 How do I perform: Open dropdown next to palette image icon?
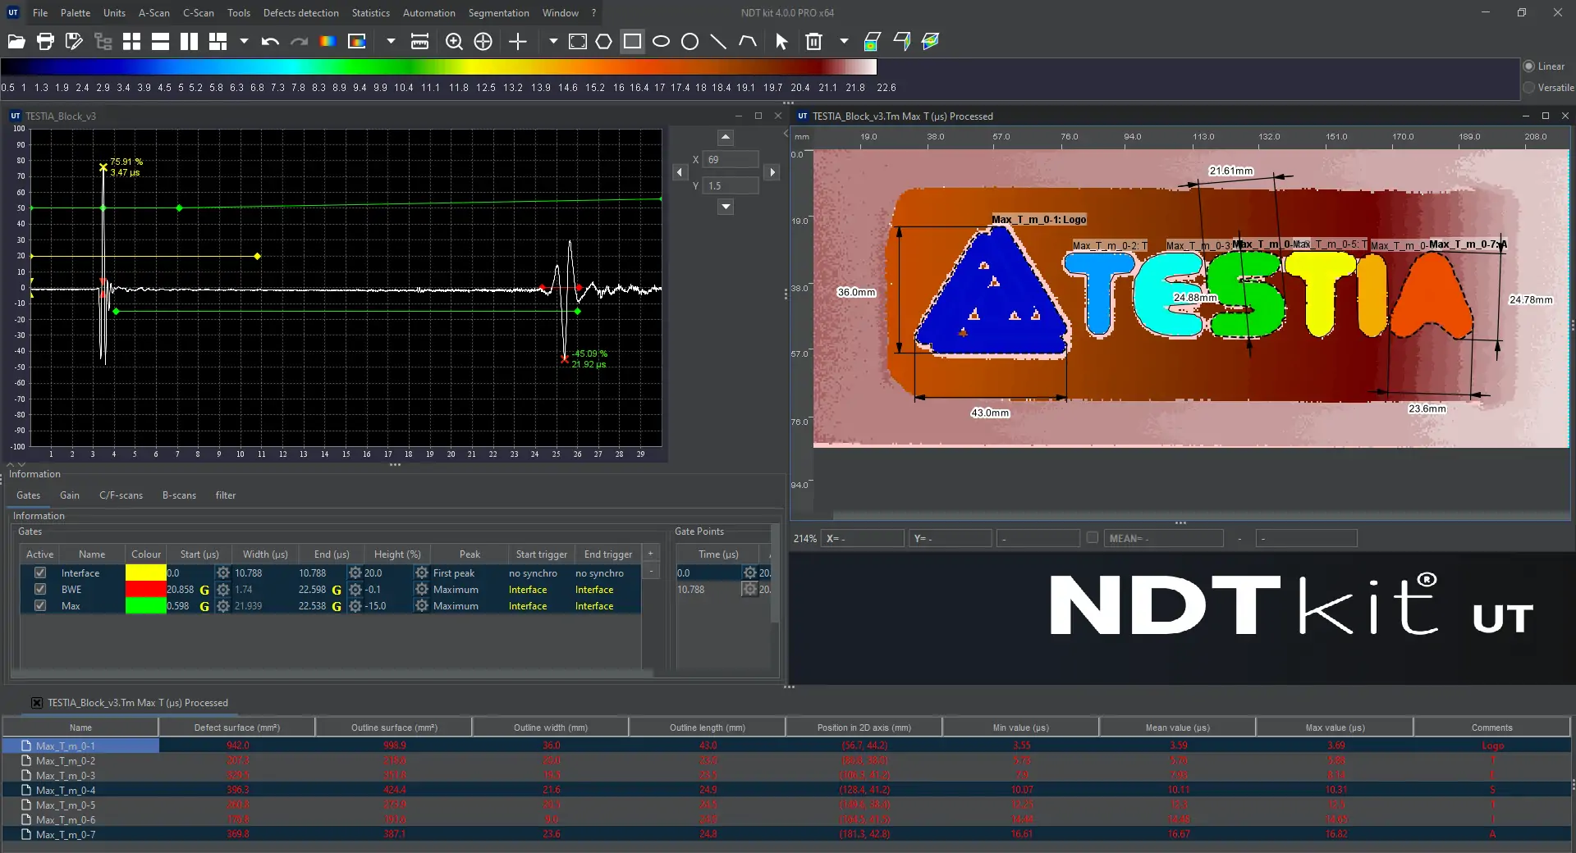coord(391,41)
